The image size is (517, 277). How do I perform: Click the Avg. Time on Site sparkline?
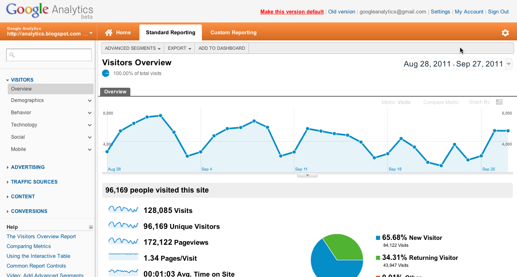123,272
